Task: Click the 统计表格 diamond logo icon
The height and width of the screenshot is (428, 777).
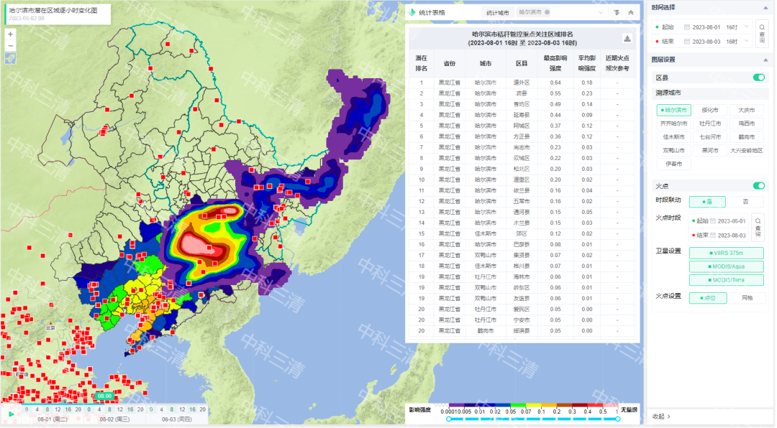Action: (x=412, y=12)
